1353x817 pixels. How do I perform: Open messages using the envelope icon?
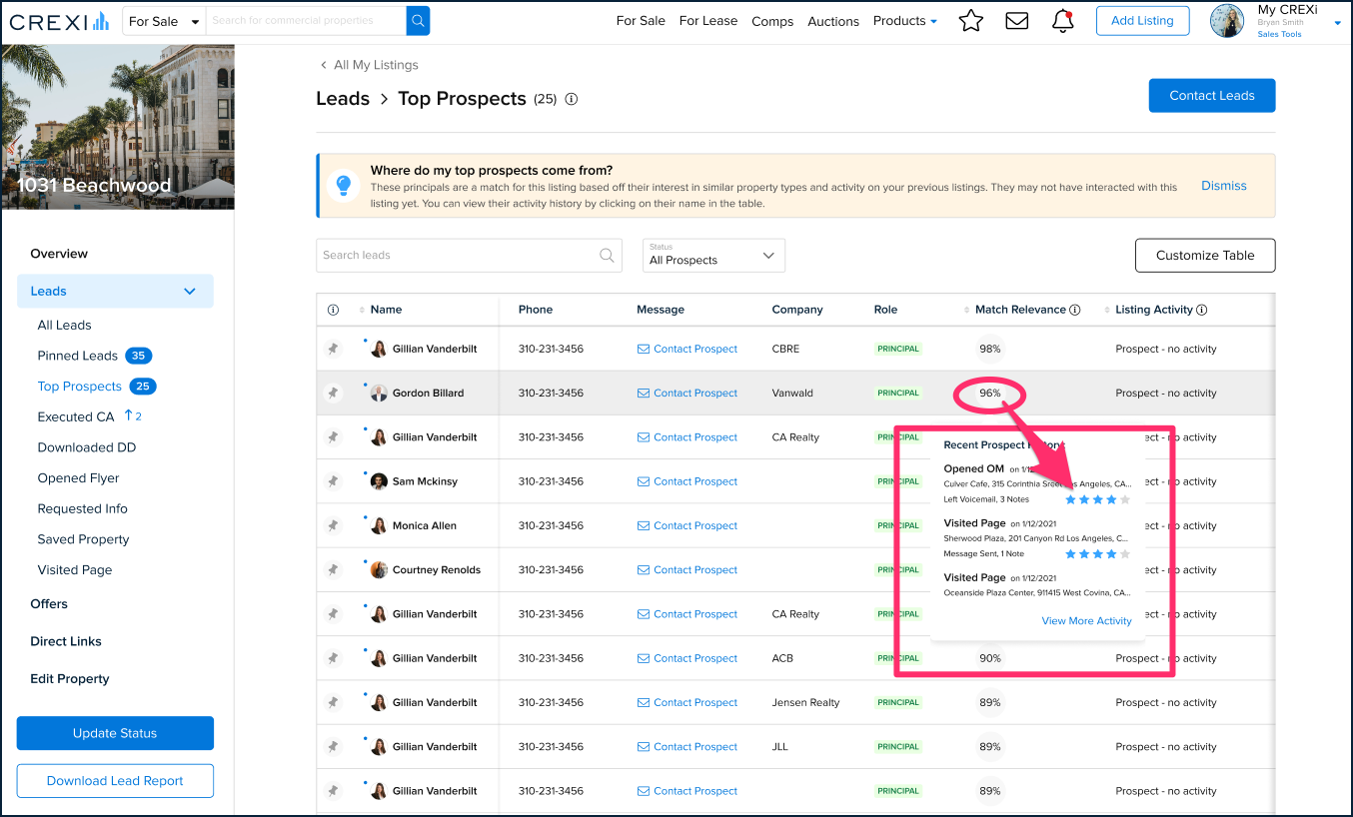click(1016, 20)
